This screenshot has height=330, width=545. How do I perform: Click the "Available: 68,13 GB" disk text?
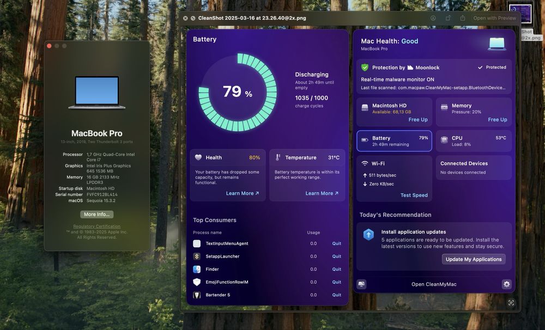click(391, 112)
